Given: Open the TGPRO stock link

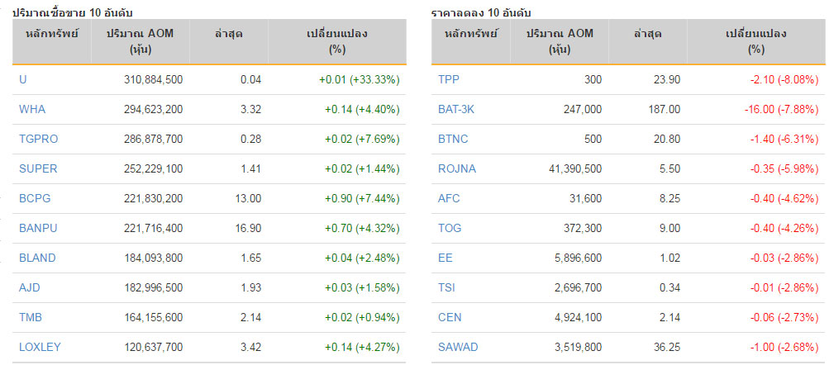Looking at the screenshot, I should coord(39,140).
